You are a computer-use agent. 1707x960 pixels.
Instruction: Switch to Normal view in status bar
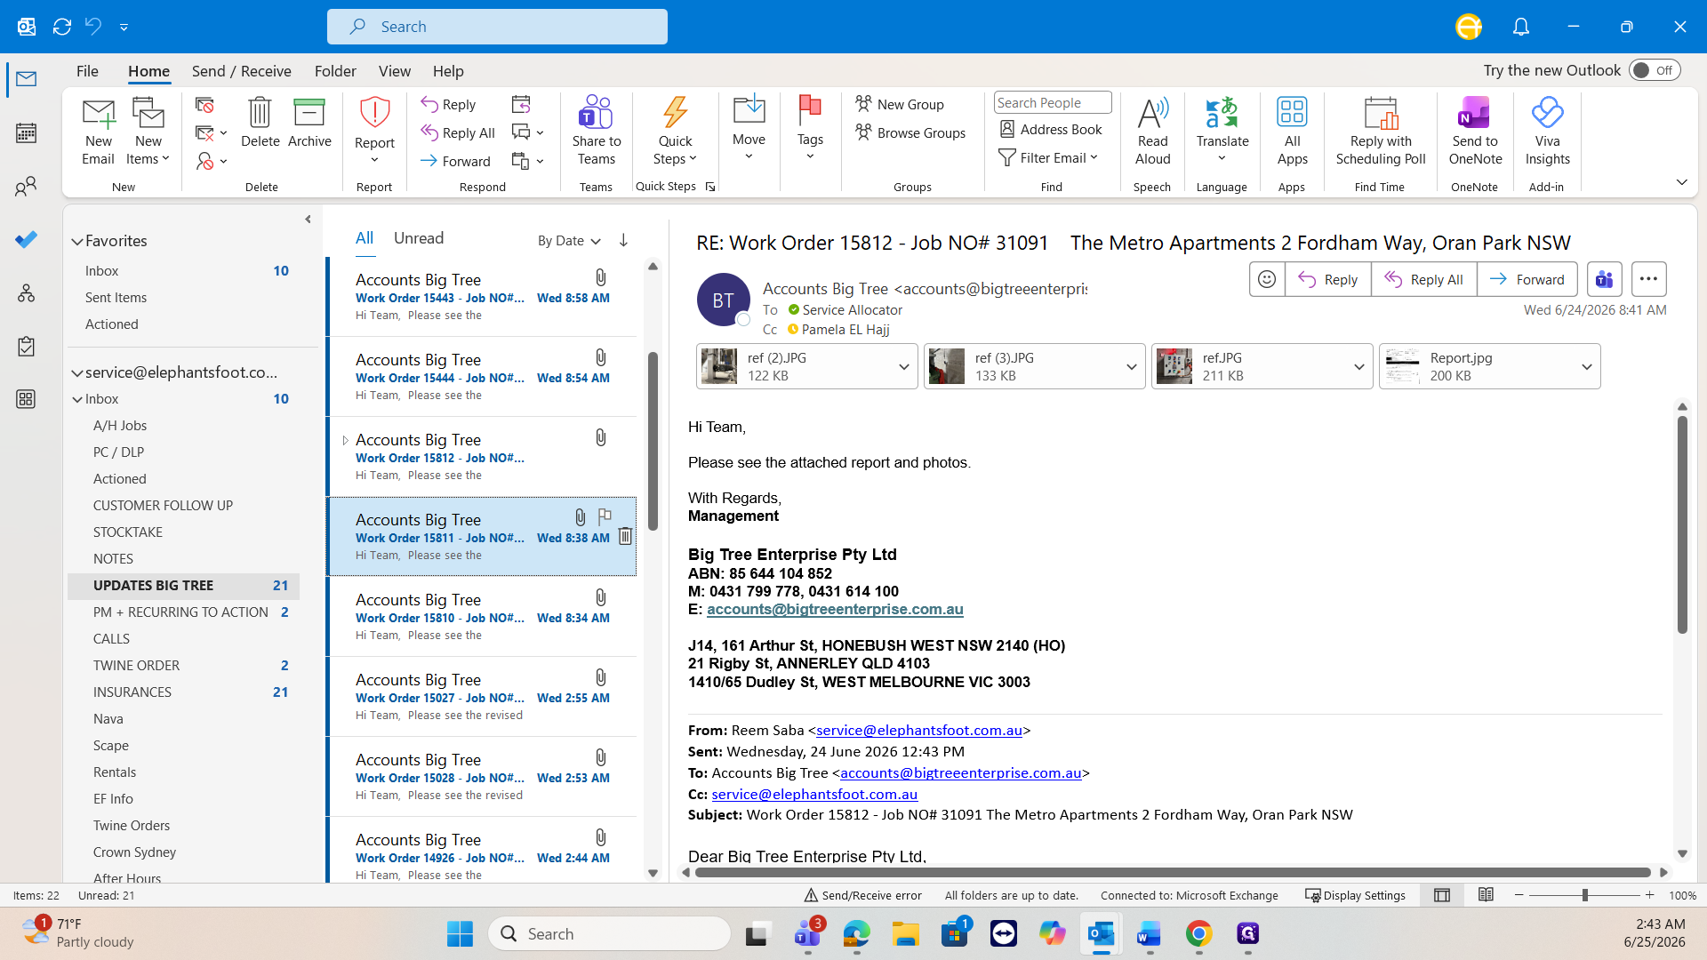coord(1442,895)
